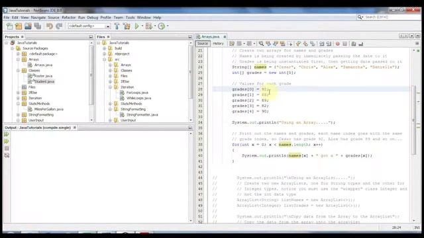Open the File menu

(x=7, y=18)
